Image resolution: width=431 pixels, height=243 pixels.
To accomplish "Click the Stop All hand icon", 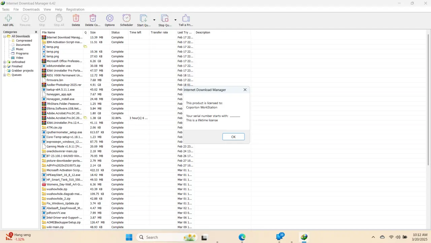I will tap(59, 18).
